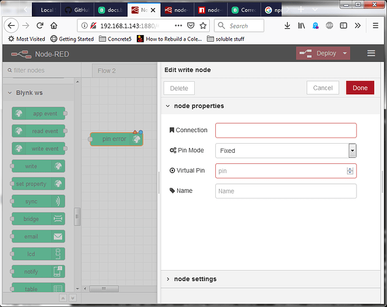This screenshot has height=307, width=387.
Task: Select the write palette node
Action: [x=39, y=166]
